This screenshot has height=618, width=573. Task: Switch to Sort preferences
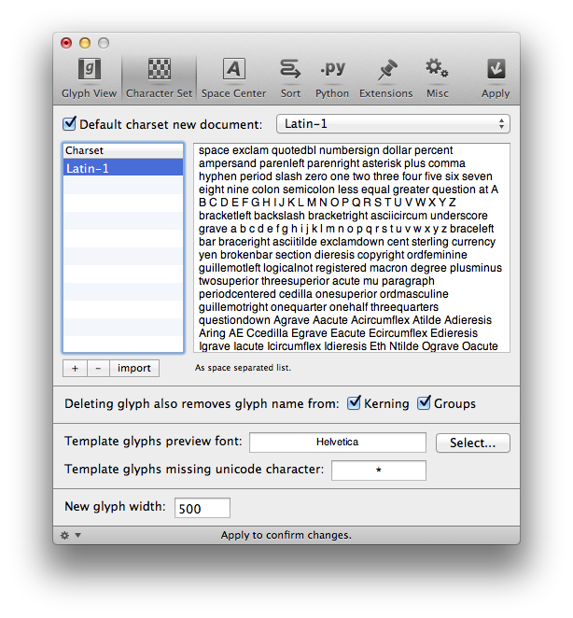pyautogui.click(x=290, y=78)
